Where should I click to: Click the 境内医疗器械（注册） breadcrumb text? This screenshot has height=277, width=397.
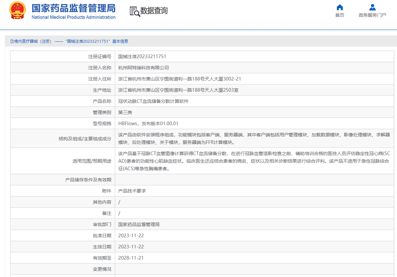point(33,41)
